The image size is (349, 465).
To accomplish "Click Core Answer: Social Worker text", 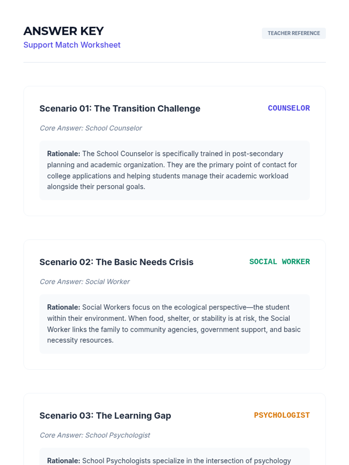I will point(85,282).
